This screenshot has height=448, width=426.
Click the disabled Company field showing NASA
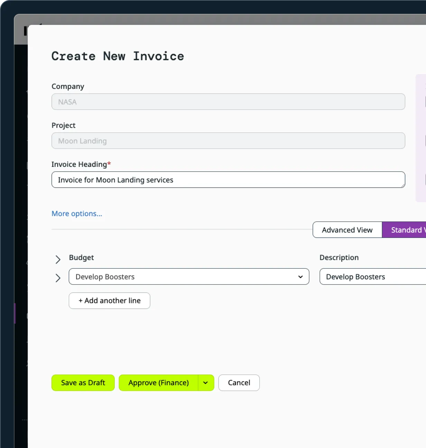point(228,101)
